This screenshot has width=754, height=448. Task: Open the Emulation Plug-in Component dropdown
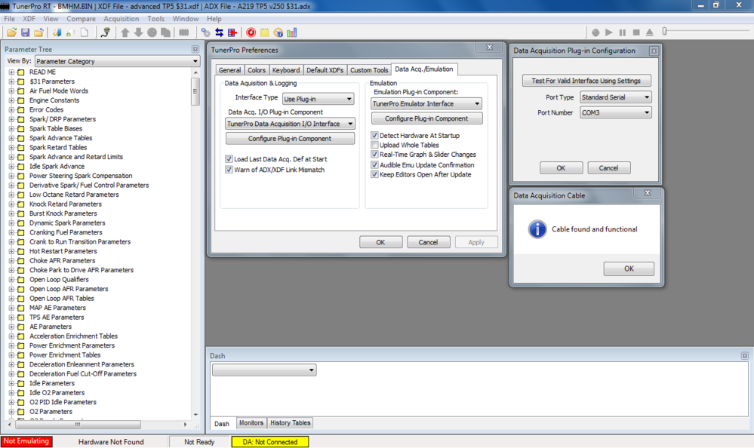click(426, 103)
